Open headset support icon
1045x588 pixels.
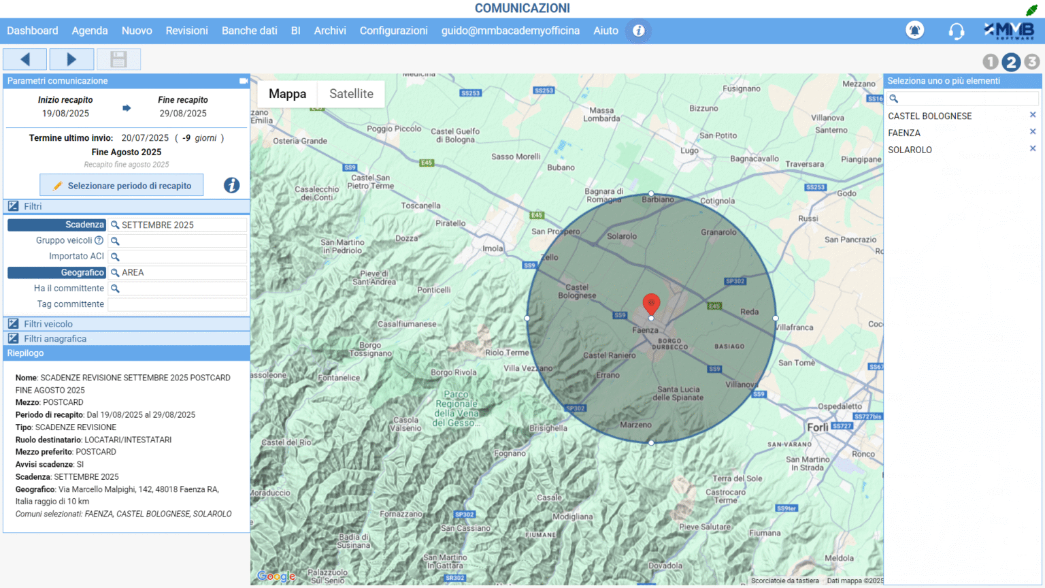[956, 31]
